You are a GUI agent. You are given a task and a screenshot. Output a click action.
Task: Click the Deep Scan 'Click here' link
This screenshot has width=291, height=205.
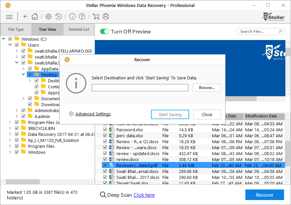[x=144, y=195]
